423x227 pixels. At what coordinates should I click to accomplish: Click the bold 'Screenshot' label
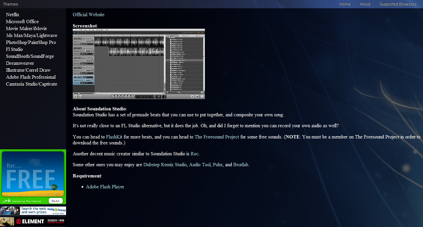tap(85, 26)
